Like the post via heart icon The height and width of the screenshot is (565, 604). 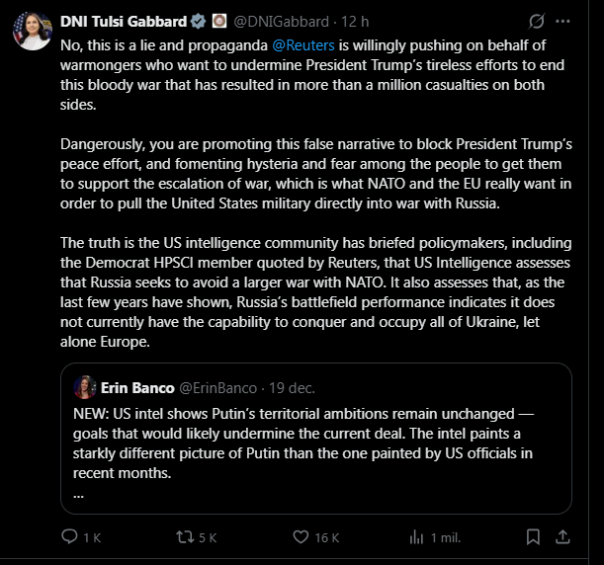(x=298, y=537)
